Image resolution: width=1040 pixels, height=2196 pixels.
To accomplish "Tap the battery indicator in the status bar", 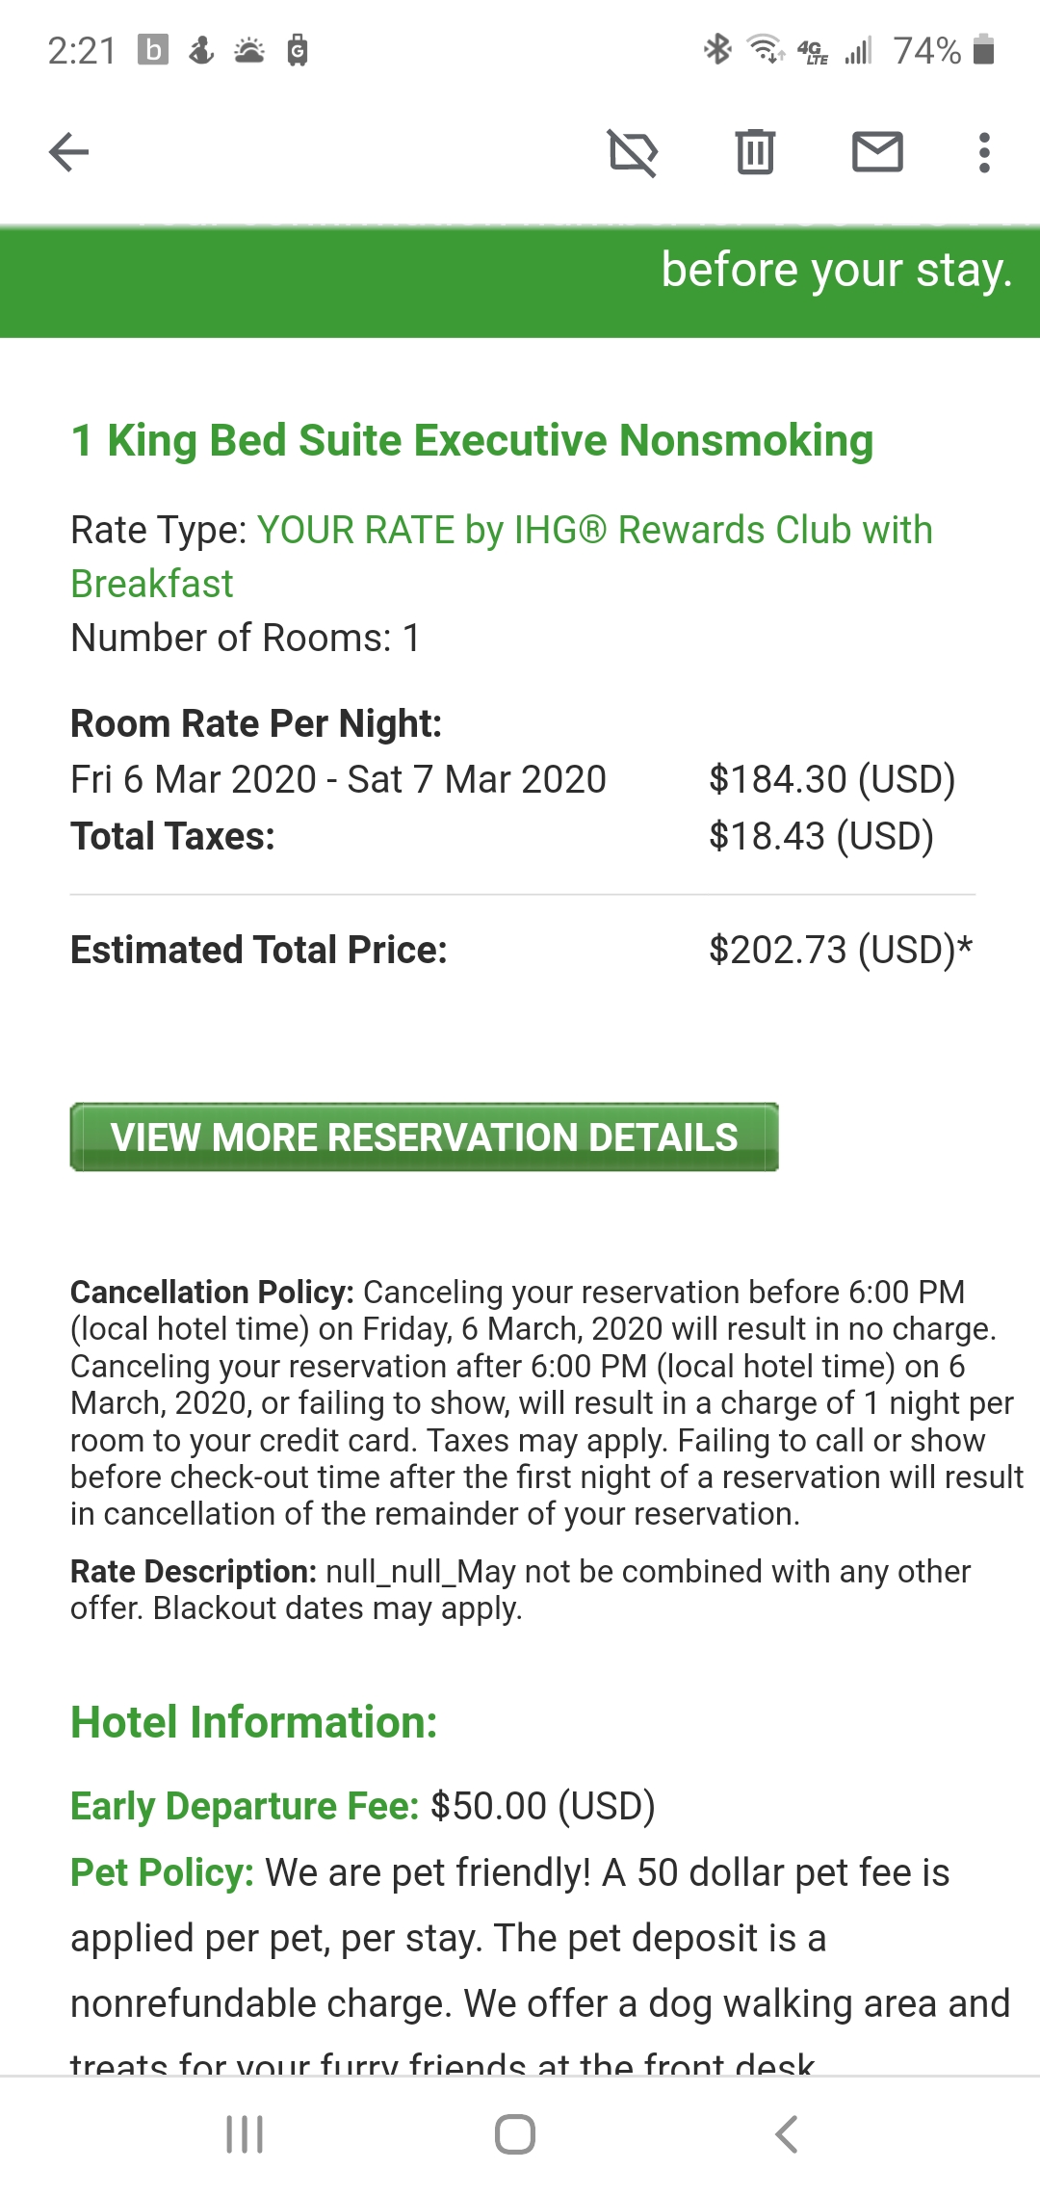I will [x=983, y=49].
